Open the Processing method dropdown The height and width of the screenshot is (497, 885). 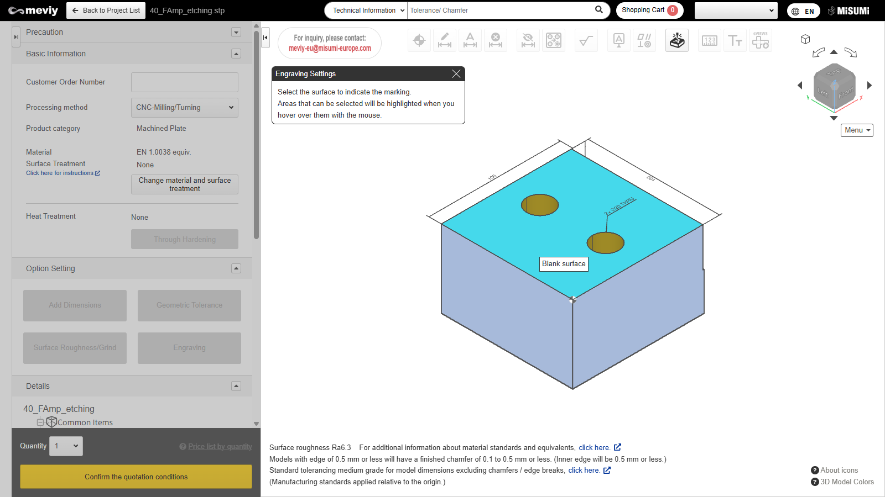point(184,108)
